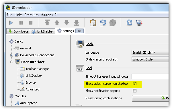Uncheck Show splash screen on startup
This screenshot has width=172, height=109.
point(134,84)
